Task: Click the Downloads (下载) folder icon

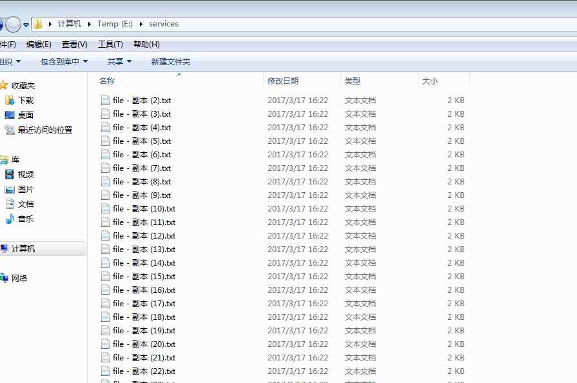Action: coord(10,101)
